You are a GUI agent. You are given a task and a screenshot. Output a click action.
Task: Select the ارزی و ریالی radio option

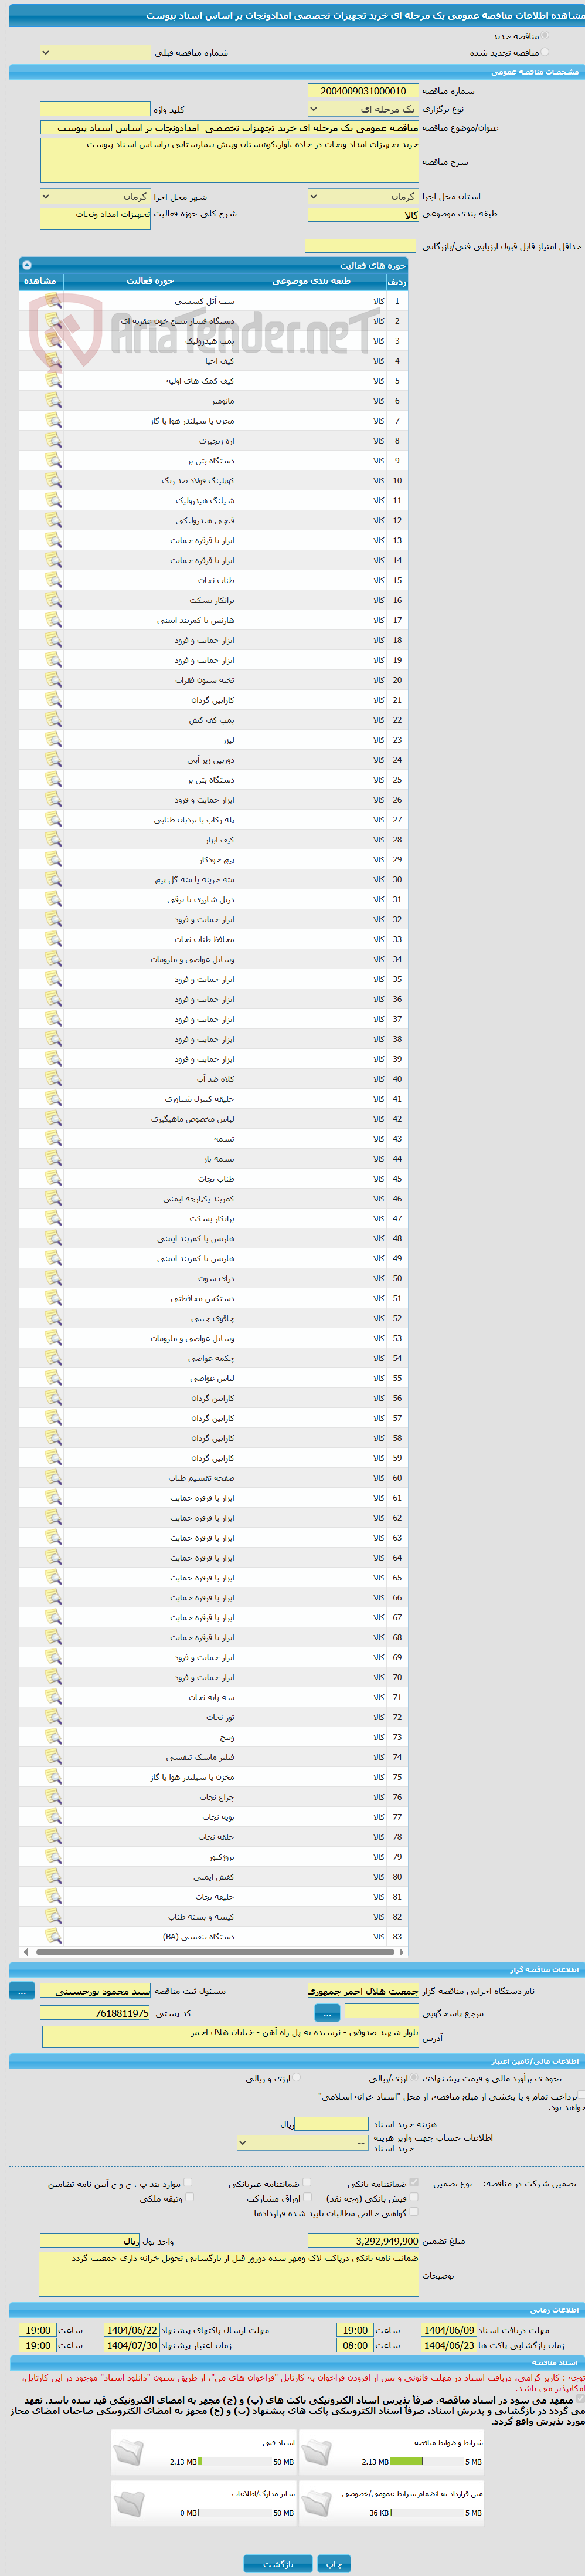point(295,2078)
